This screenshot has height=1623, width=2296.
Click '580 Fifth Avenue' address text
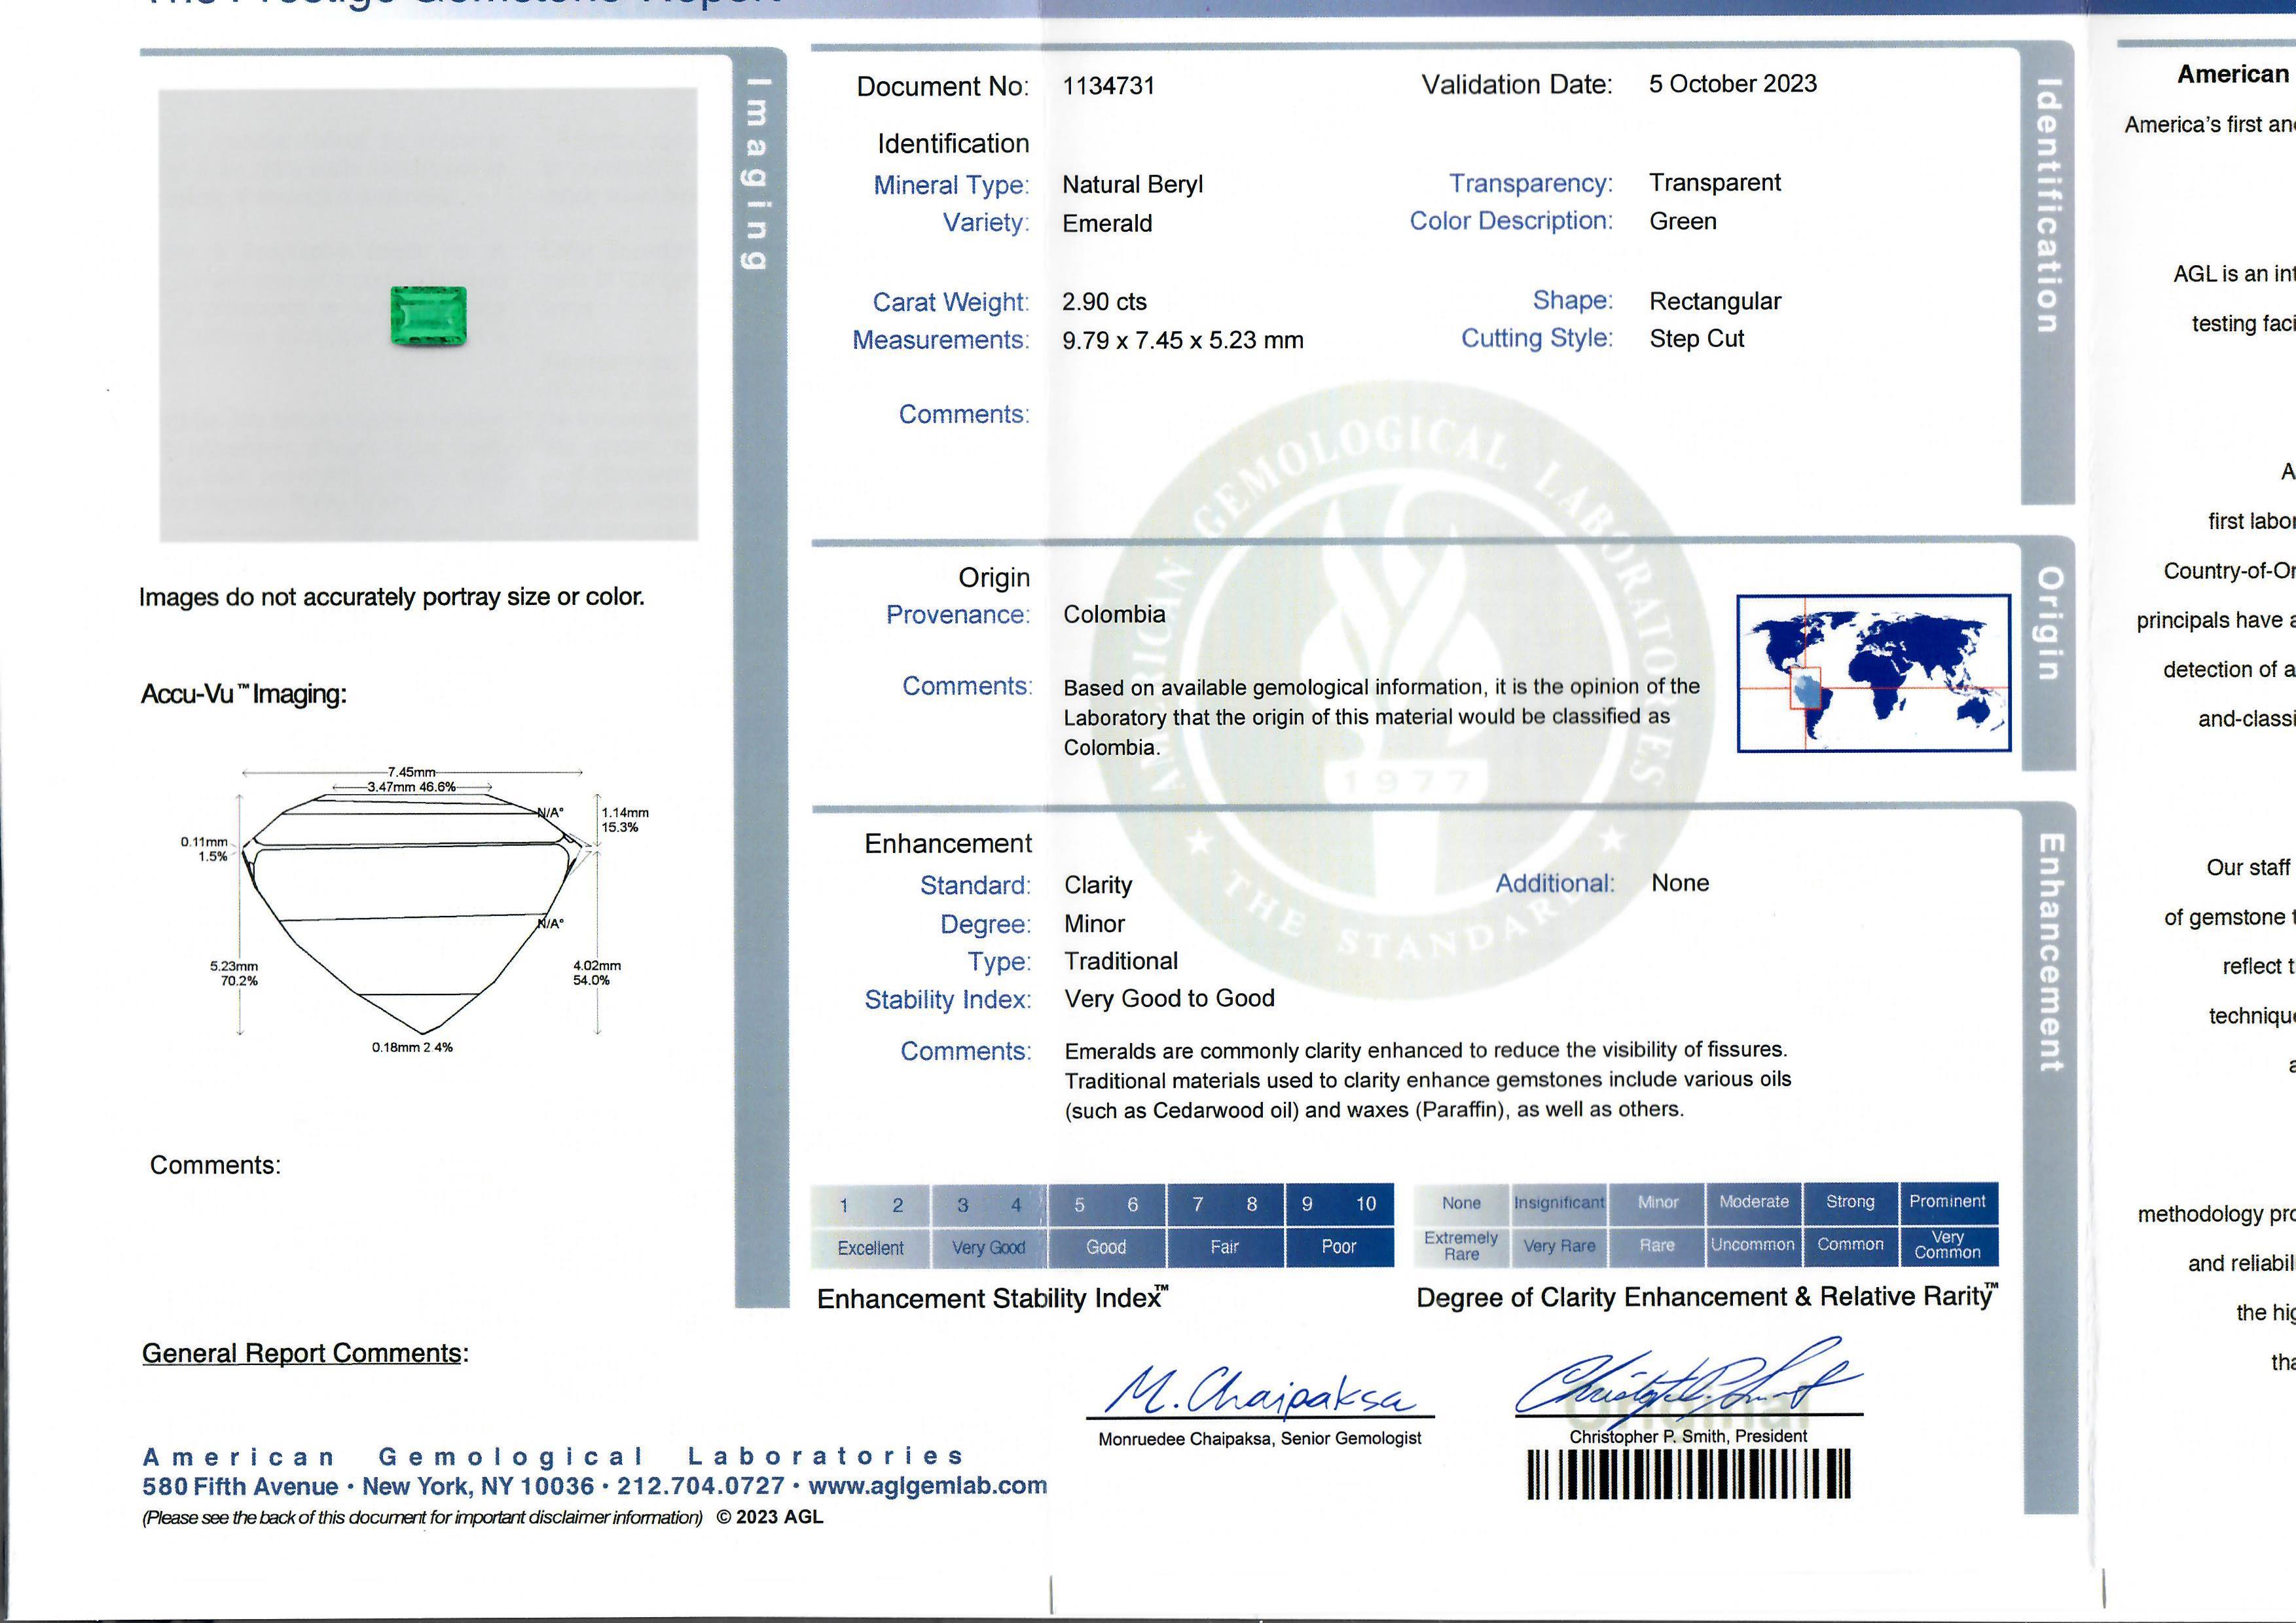point(240,1487)
